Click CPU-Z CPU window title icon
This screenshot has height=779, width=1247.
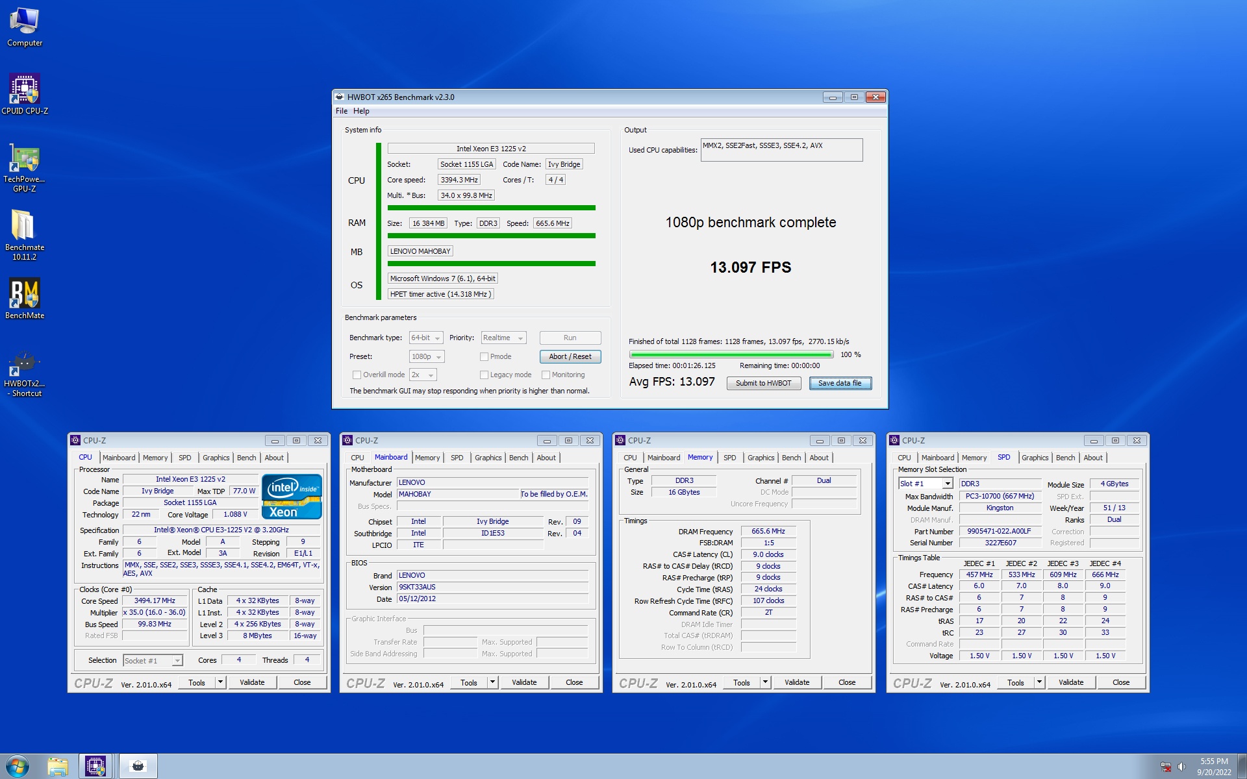point(75,440)
